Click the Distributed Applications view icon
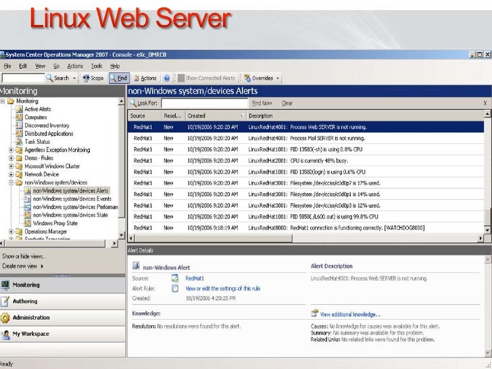This screenshot has height=369, width=492. coord(19,133)
